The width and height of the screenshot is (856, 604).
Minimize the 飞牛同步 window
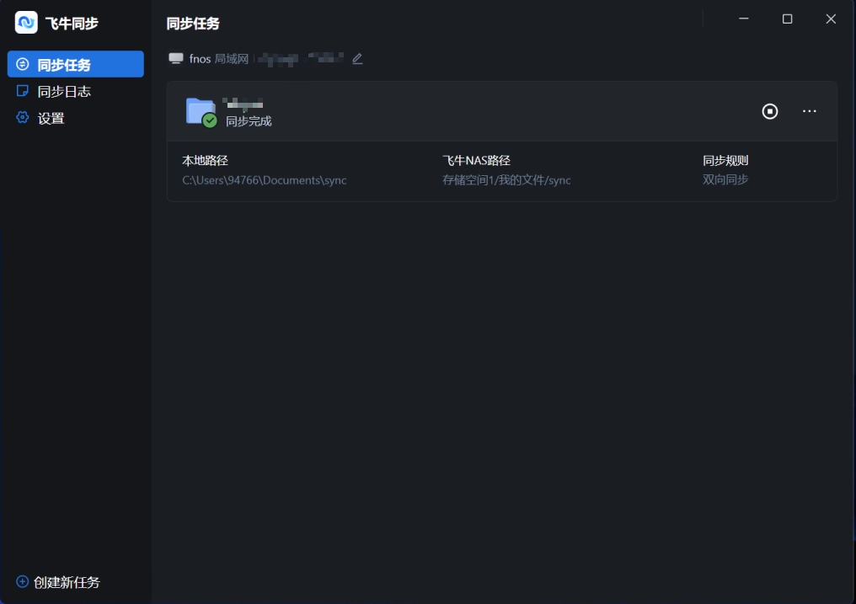coord(744,19)
